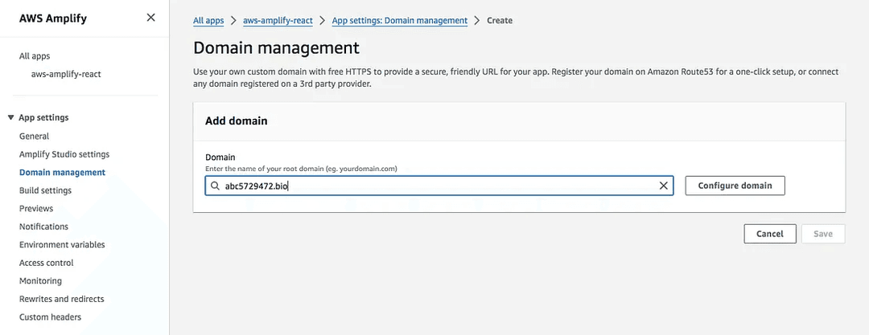This screenshot has width=869, height=335.
Task: Click the AWS Amplify sidebar title
Action: click(52, 18)
